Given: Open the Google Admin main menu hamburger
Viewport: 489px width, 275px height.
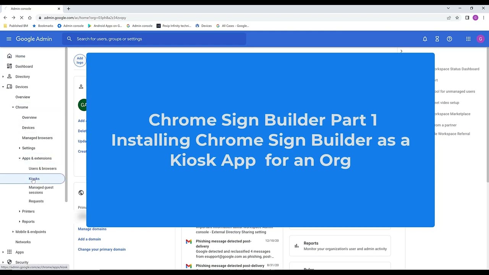Looking at the screenshot, I should click(9, 39).
